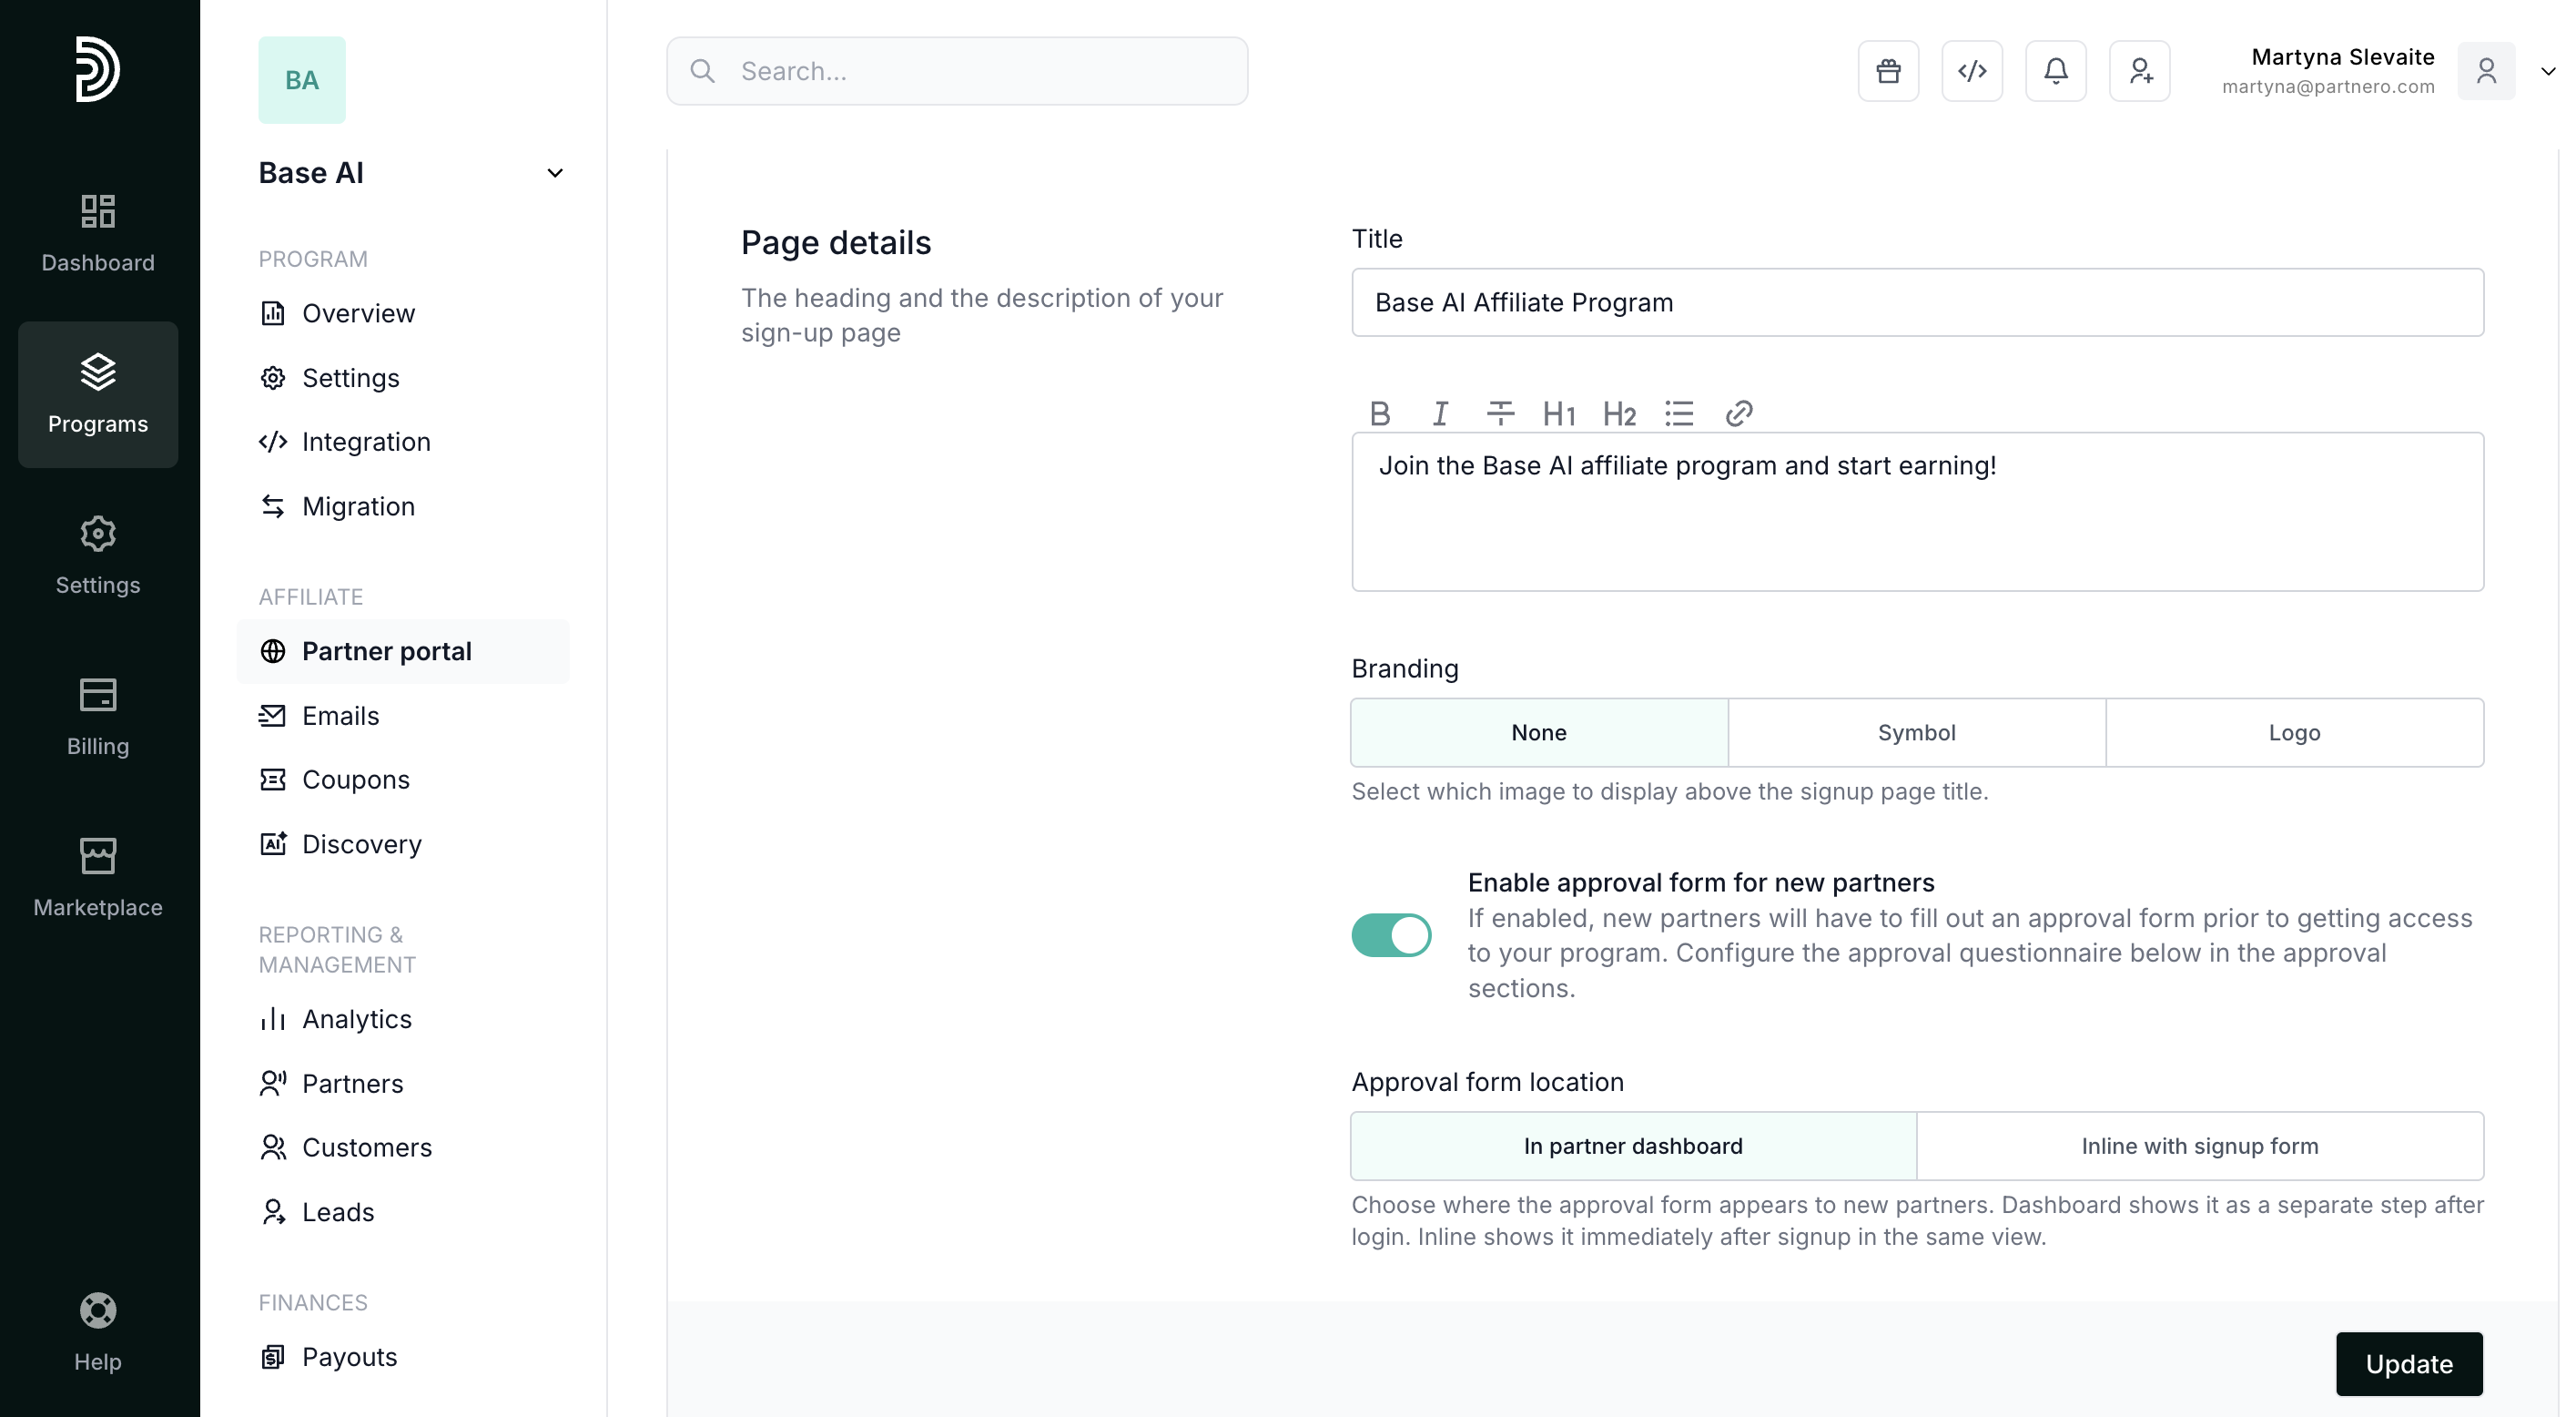Select Logo branding option
Image resolution: width=2576 pixels, height=1417 pixels.
click(2294, 732)
